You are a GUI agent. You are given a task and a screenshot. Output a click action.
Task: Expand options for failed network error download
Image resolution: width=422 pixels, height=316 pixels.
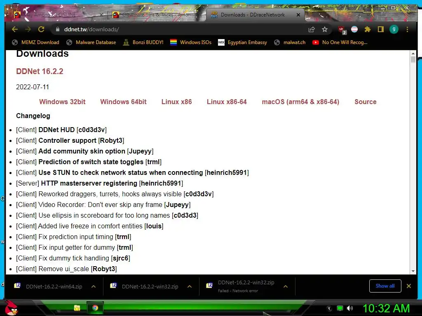[286, 286]
